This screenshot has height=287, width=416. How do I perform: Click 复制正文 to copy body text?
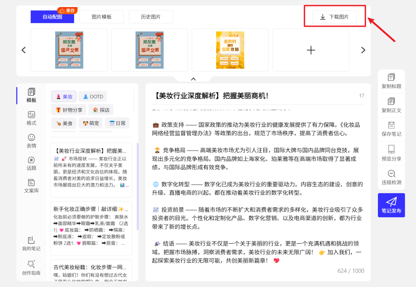tap(391, 105)
